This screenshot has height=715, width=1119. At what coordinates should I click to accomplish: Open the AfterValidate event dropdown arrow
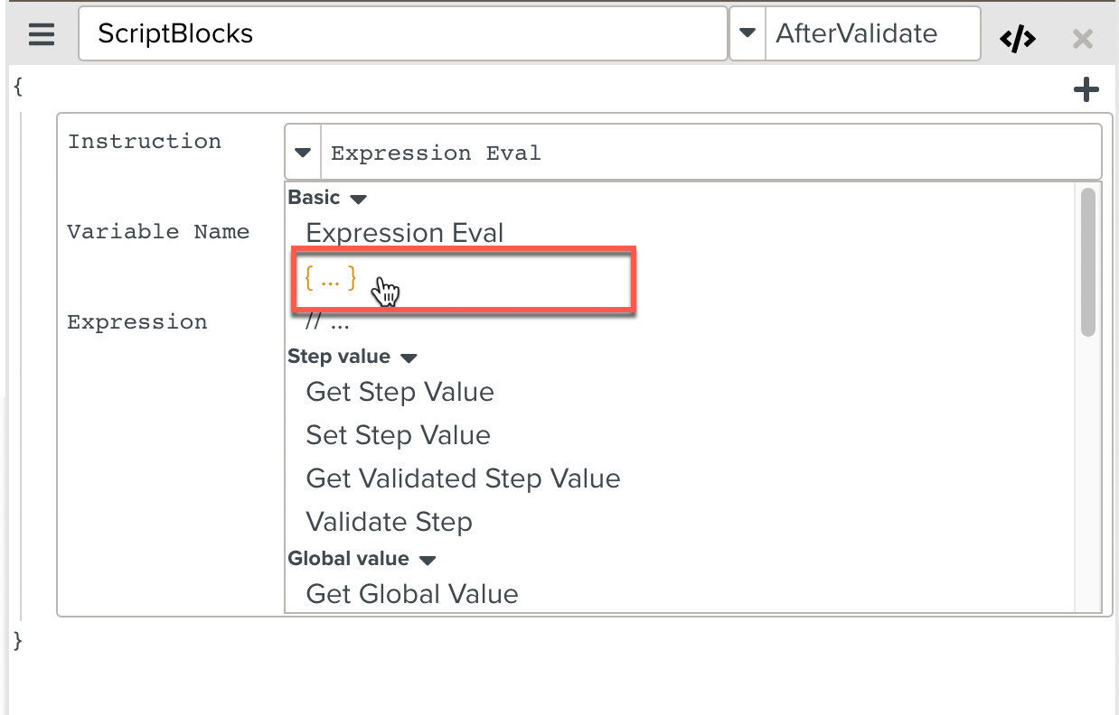point(748,34)
